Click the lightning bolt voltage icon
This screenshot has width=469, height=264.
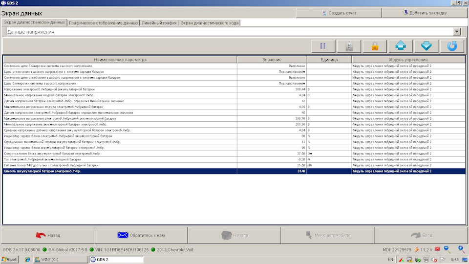[x=417, y=249]
